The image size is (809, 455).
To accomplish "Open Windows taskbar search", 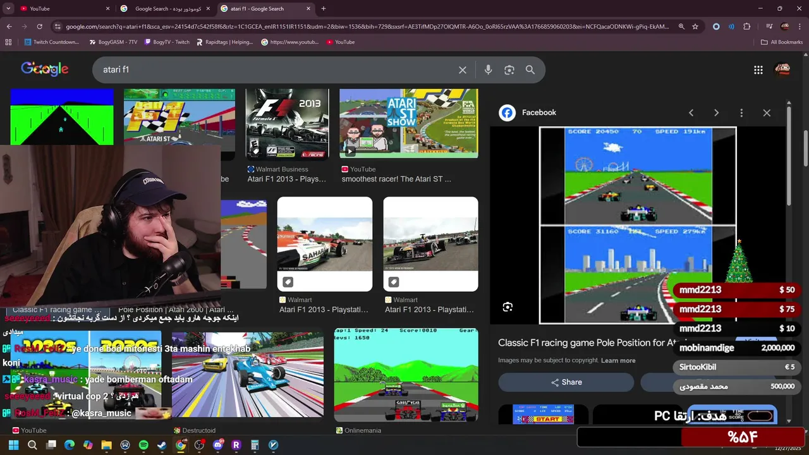I will pos(32,445).
